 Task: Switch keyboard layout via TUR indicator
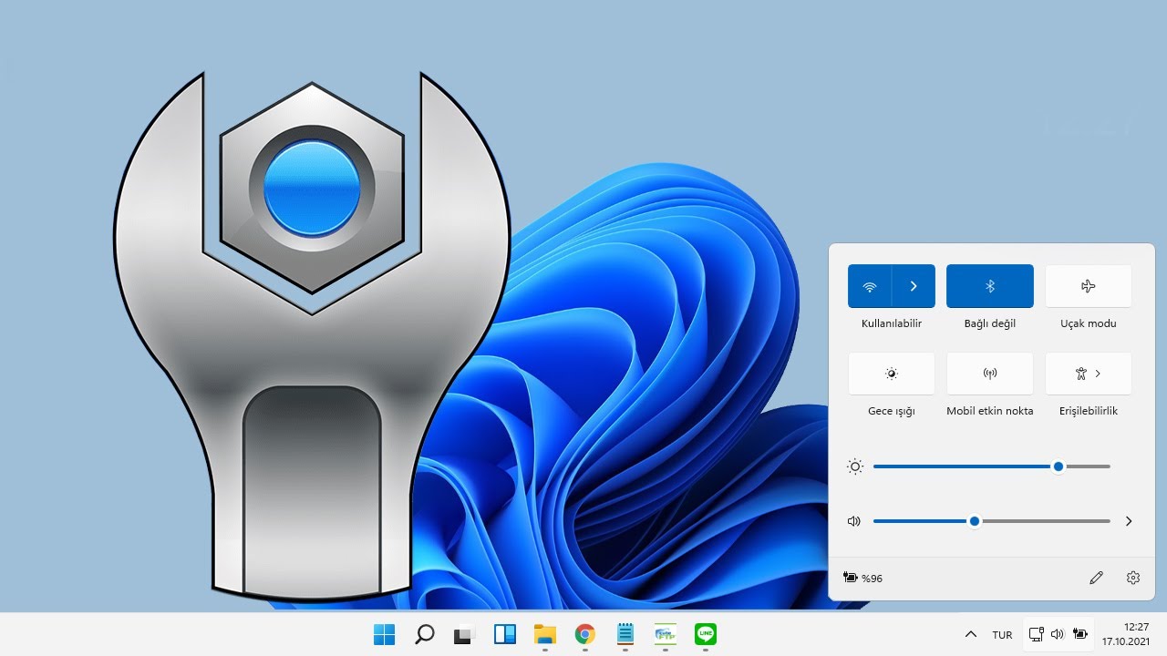click(1001, 634)
